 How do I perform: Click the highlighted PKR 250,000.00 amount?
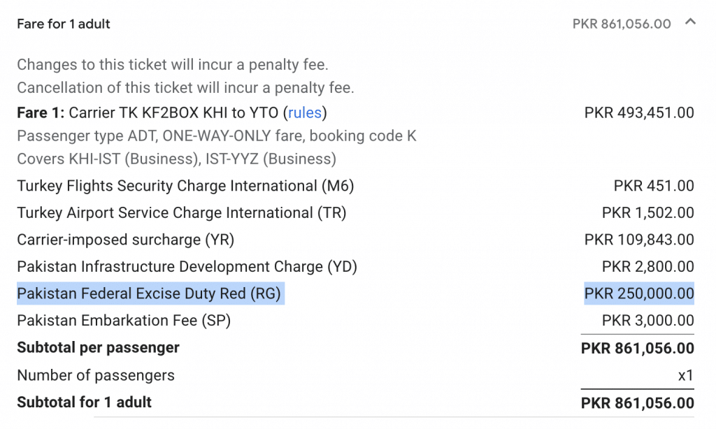tap(639, 293)
